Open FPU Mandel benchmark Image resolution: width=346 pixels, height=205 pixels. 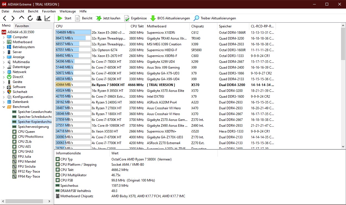[x=24, y=162]
